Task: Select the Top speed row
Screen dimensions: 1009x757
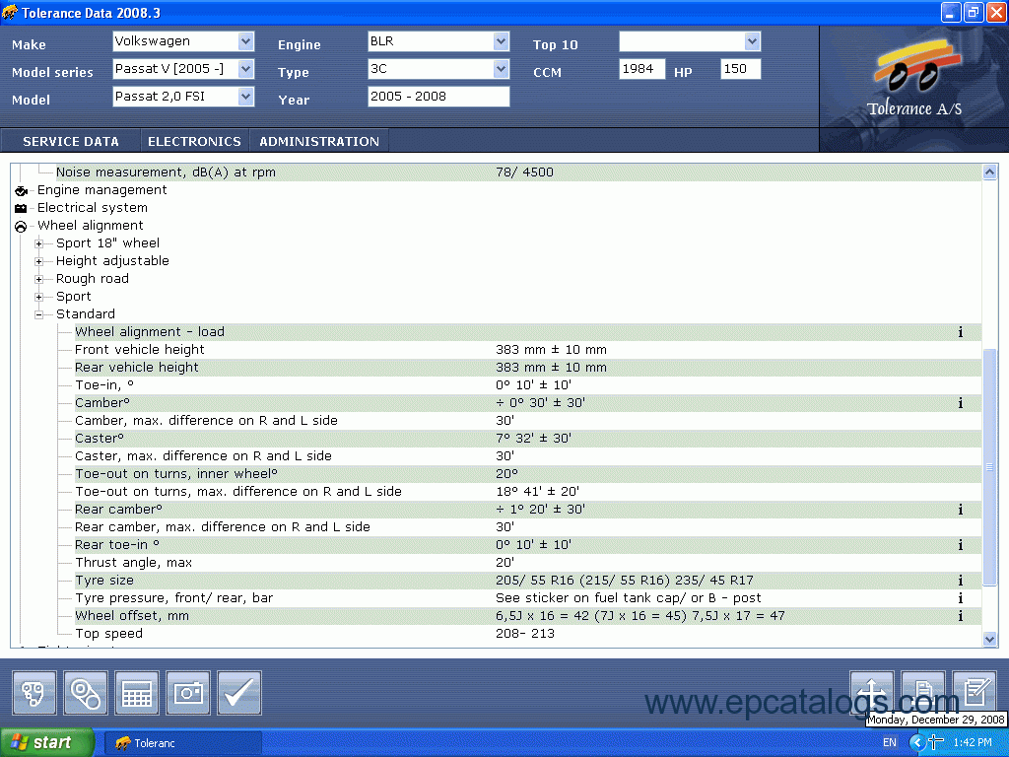Action: point(528,634)
